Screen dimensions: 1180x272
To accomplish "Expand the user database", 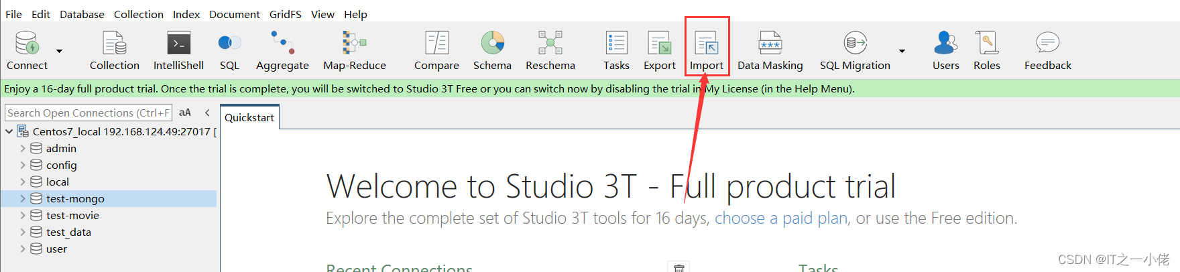I will click(x=23, y=249).
